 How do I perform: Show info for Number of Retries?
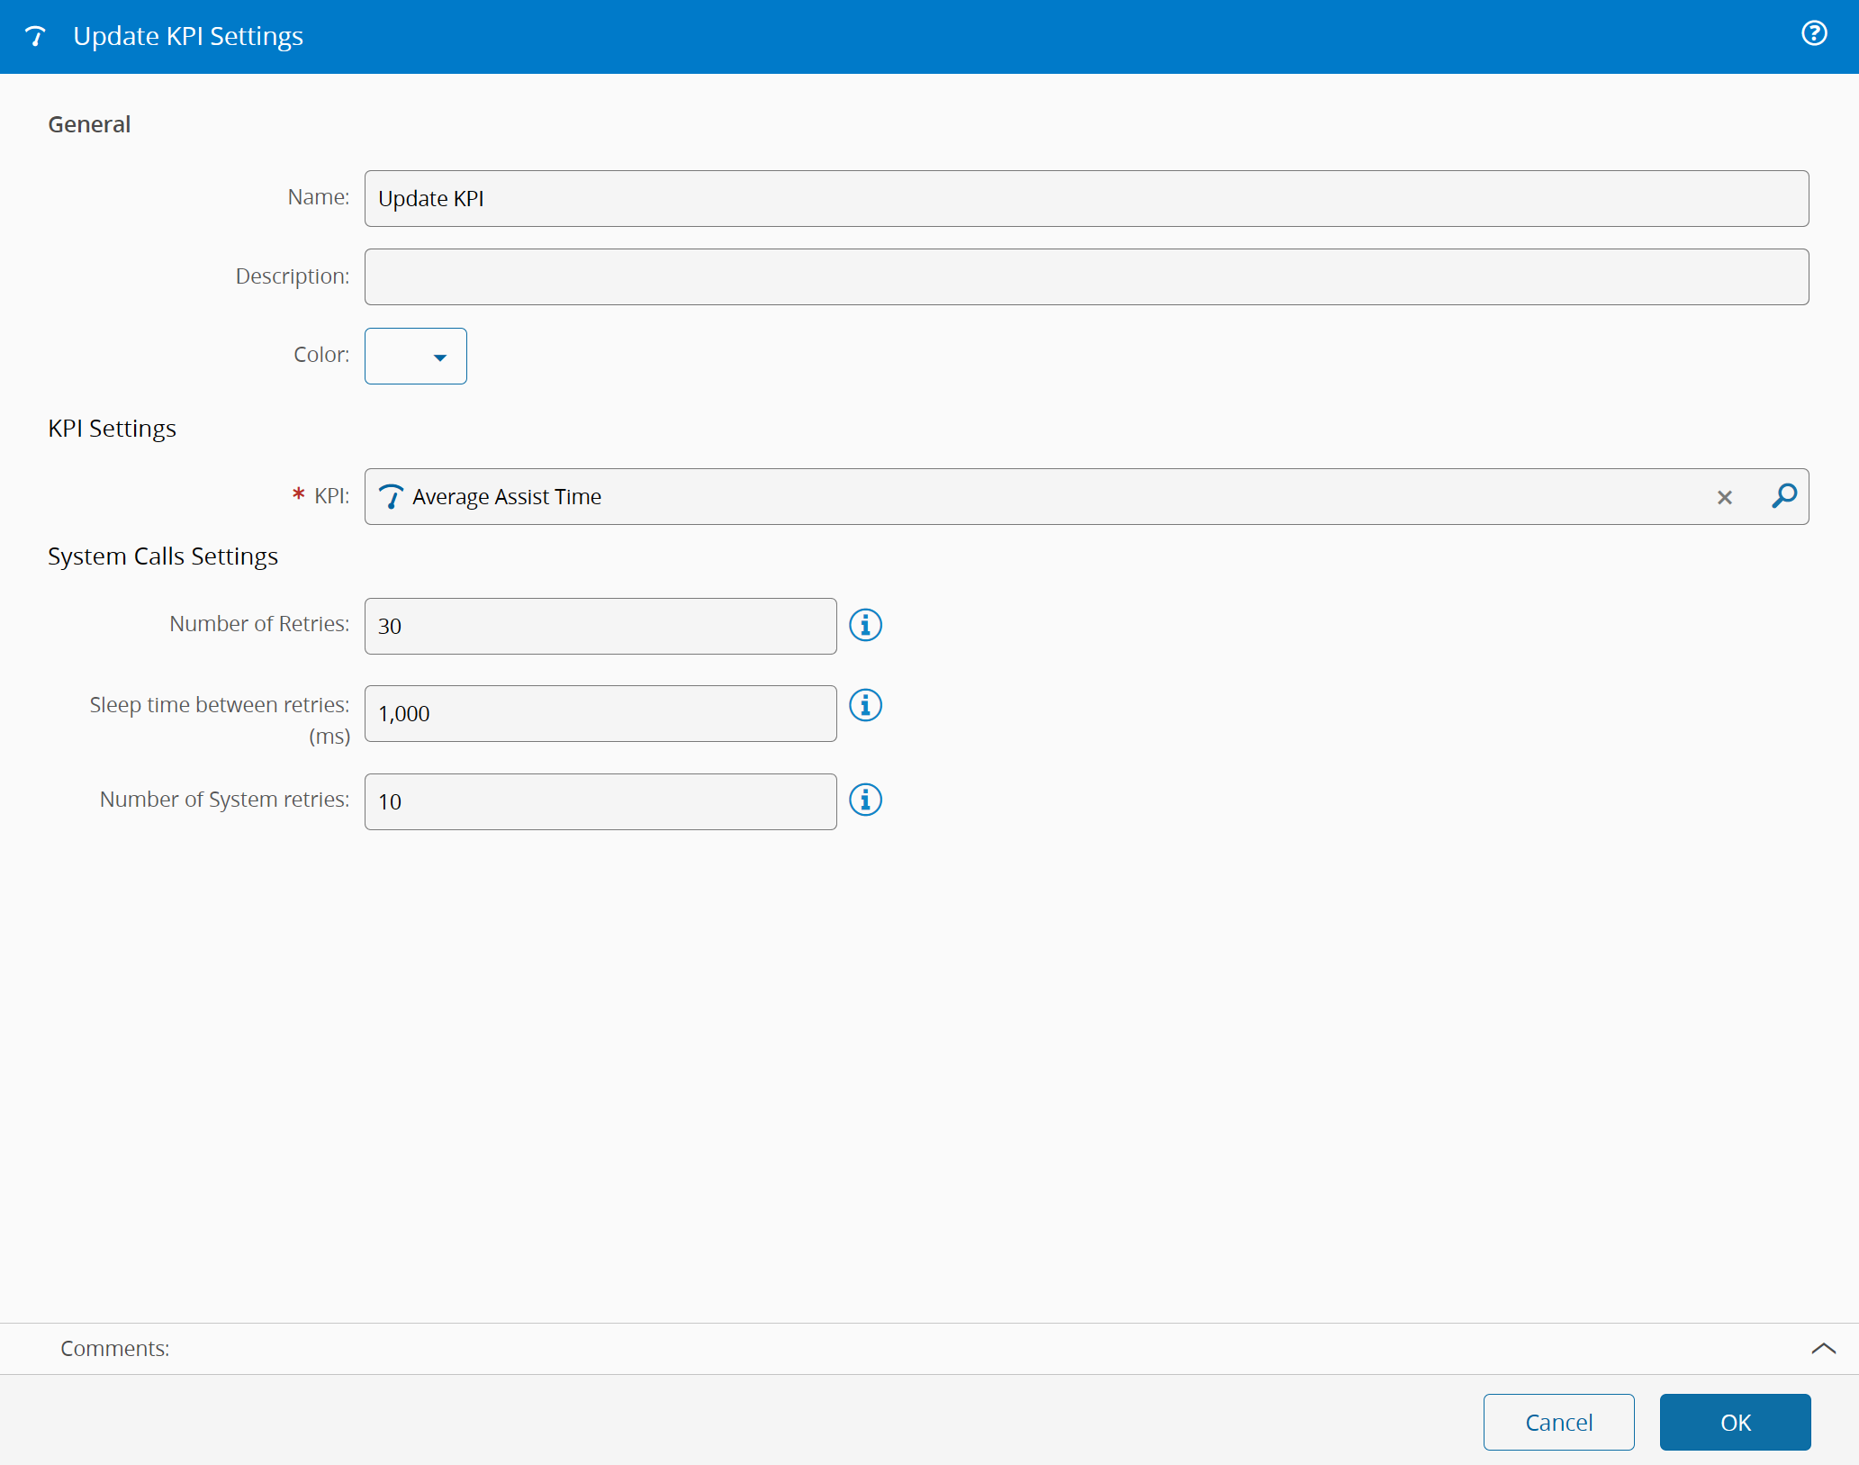point(865,625)
